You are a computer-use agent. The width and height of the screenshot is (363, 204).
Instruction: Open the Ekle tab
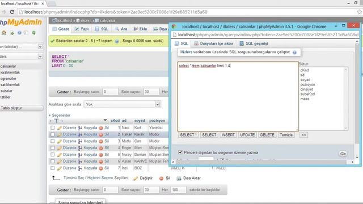[x=140, y=29]
